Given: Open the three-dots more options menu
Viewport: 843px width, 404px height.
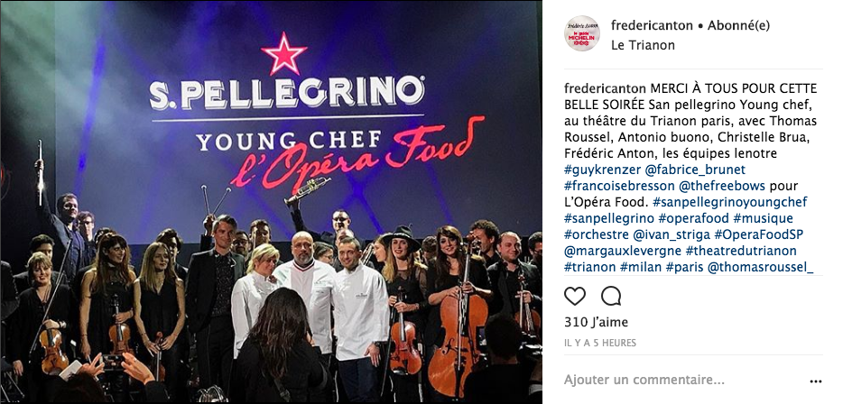Looking at the screenshot, I should pos(816,381).
